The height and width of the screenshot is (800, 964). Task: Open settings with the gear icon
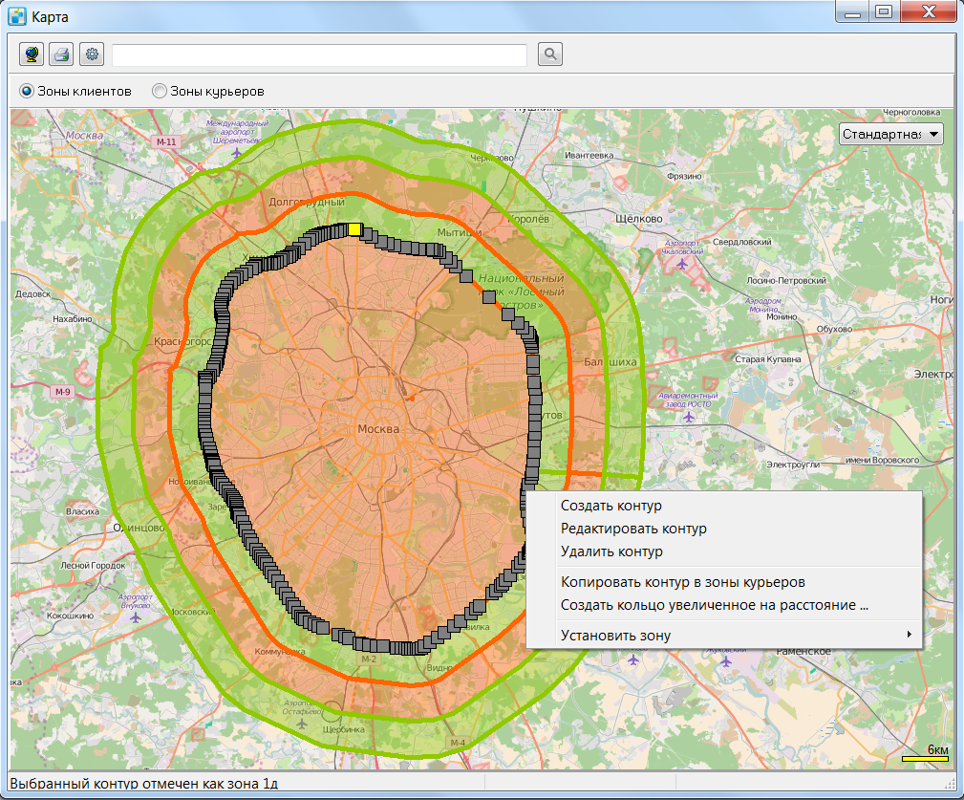tap(92, 54)
